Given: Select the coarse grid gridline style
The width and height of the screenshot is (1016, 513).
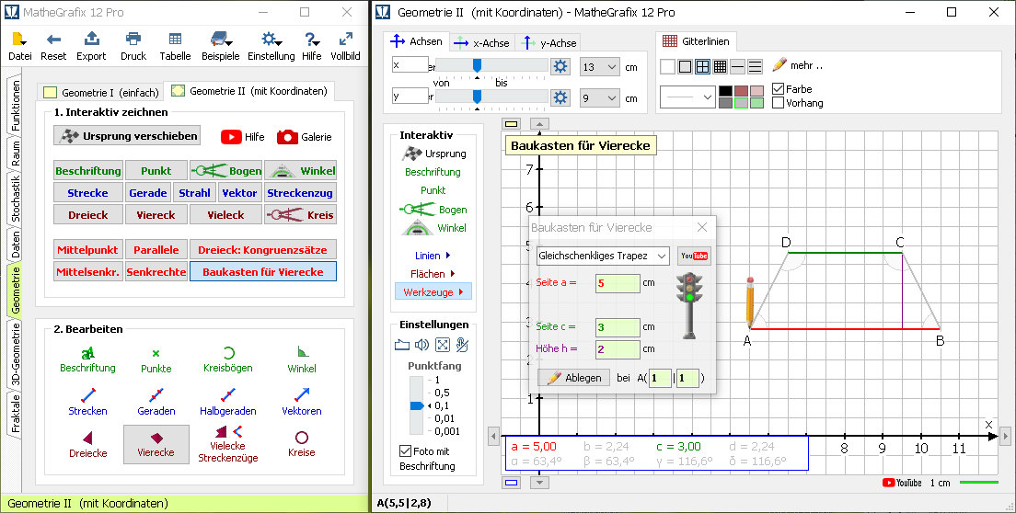Looking at the screenshot, I should pos(702,66).
